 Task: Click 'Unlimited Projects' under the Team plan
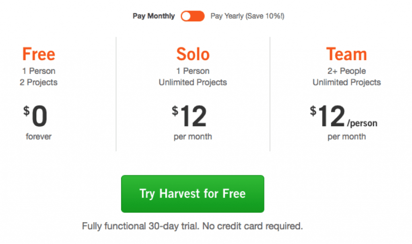coord(346,82)
